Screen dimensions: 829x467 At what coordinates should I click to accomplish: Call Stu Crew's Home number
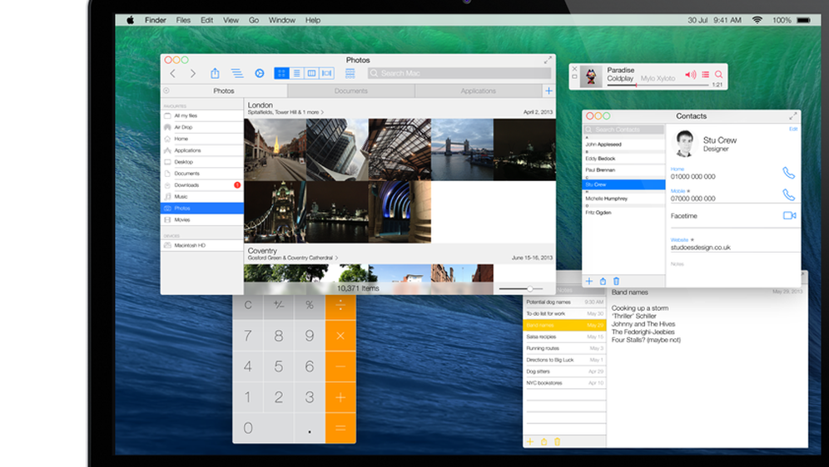point(788,173)
